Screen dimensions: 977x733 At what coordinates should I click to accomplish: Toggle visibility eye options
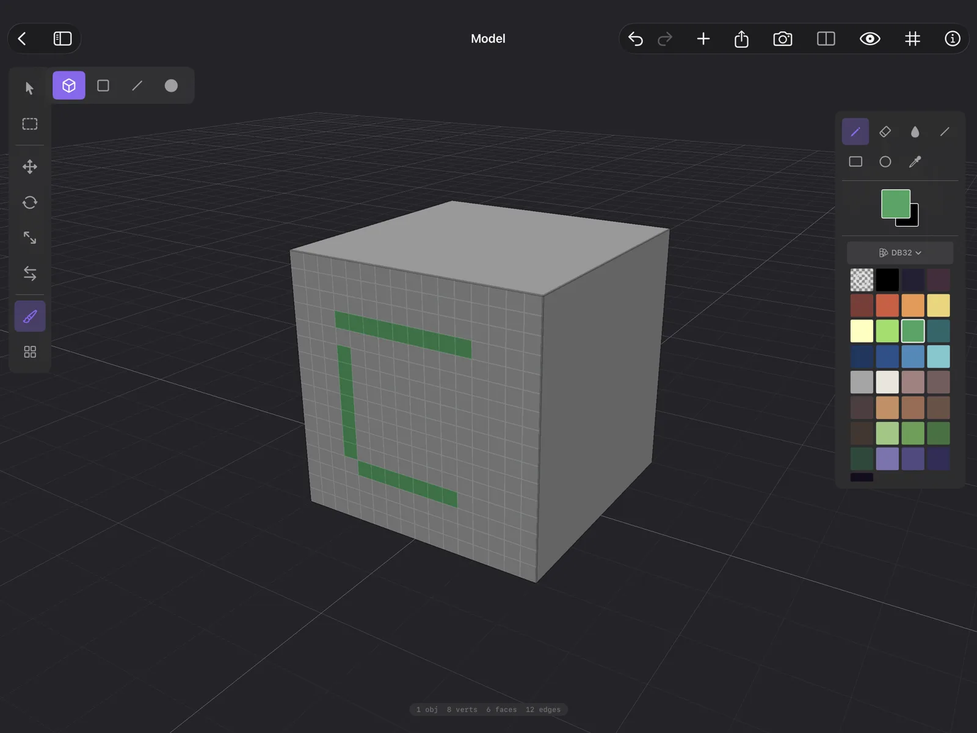coord(870,39)
